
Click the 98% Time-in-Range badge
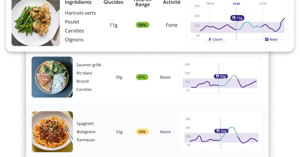coord(142,25)
